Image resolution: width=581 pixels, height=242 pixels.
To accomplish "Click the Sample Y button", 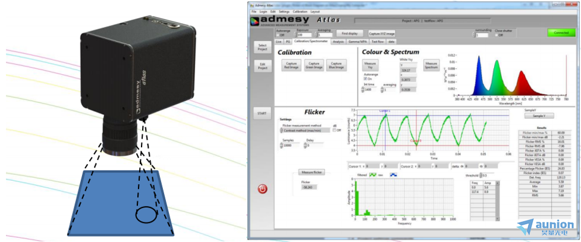I will coord(539,115).
